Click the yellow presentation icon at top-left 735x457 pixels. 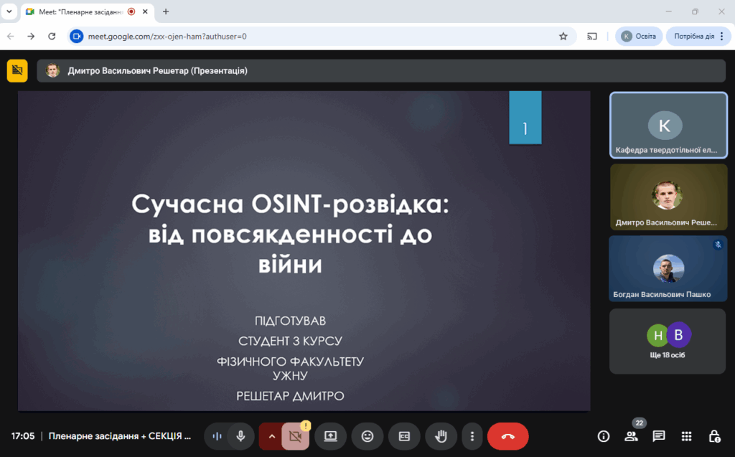click(x=17, y=70)
